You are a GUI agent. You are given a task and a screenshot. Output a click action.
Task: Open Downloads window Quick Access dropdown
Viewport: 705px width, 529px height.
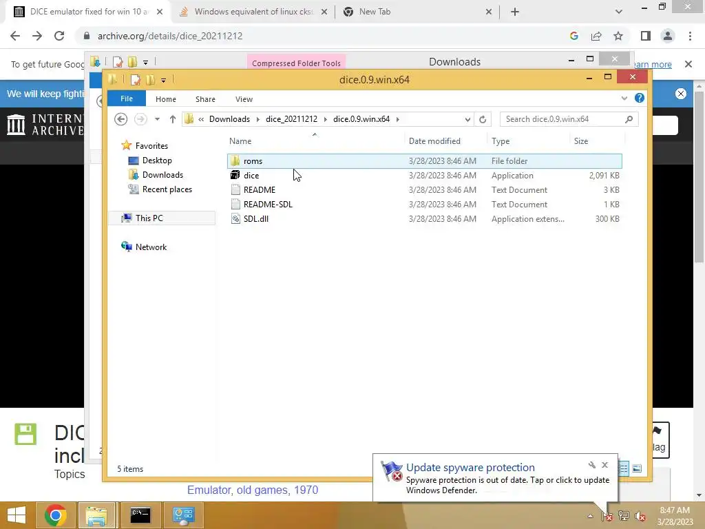point(145,62)
